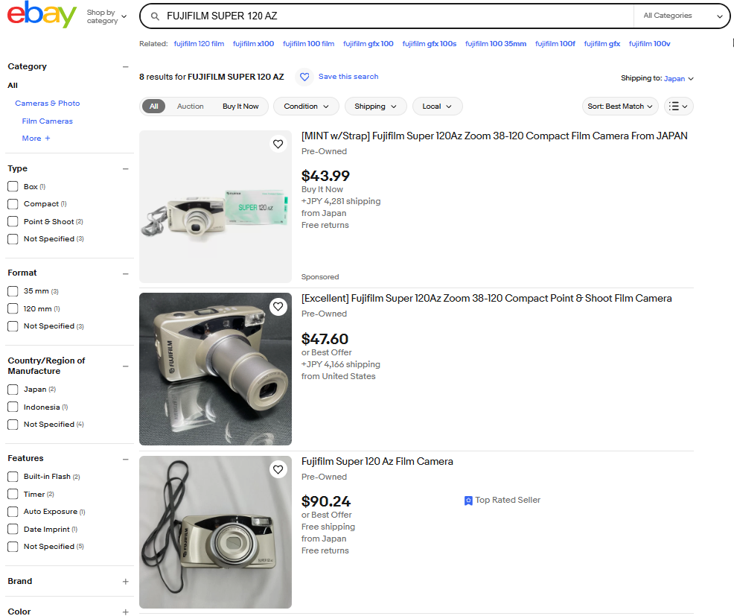This screenshot has height=616, width=734.
Task: Select the Auction tab
Action: 190,107
